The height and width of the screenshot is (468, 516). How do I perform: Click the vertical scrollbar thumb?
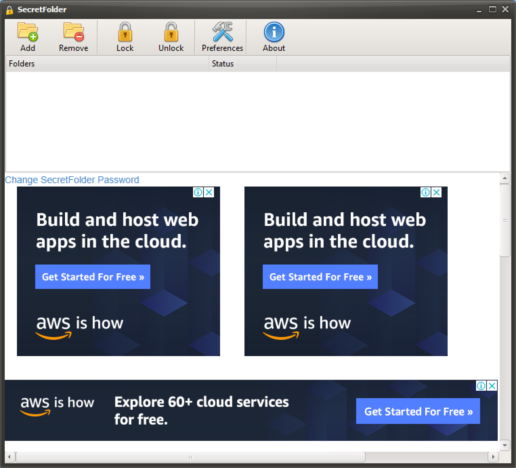pyautogui.click(x=505, y=220)
